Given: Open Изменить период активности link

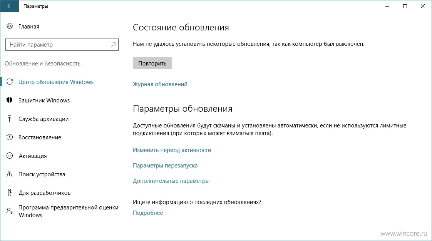Looking at the screenshot, I should (172, 150).
